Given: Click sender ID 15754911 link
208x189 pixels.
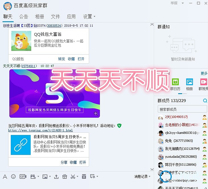Looking at the screenshot, I should (x=29, y=66).
